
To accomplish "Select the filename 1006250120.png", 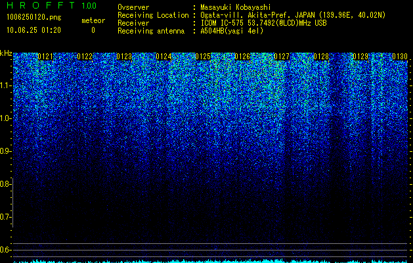I will pos(34,17).
